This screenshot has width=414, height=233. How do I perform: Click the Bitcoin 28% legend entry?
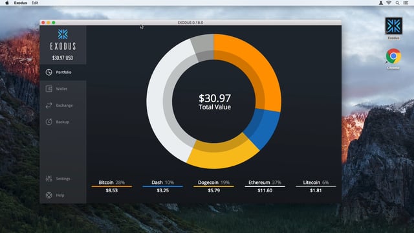pos(111,183)
